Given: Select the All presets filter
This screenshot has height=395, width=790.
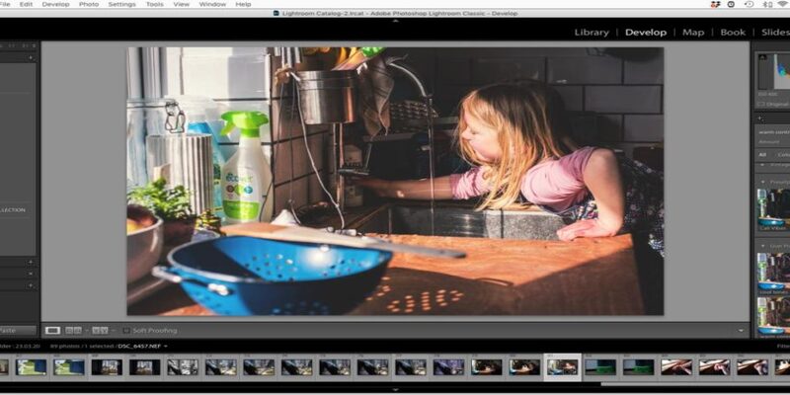Looking at the screenshot, I should tap(762, 154).
